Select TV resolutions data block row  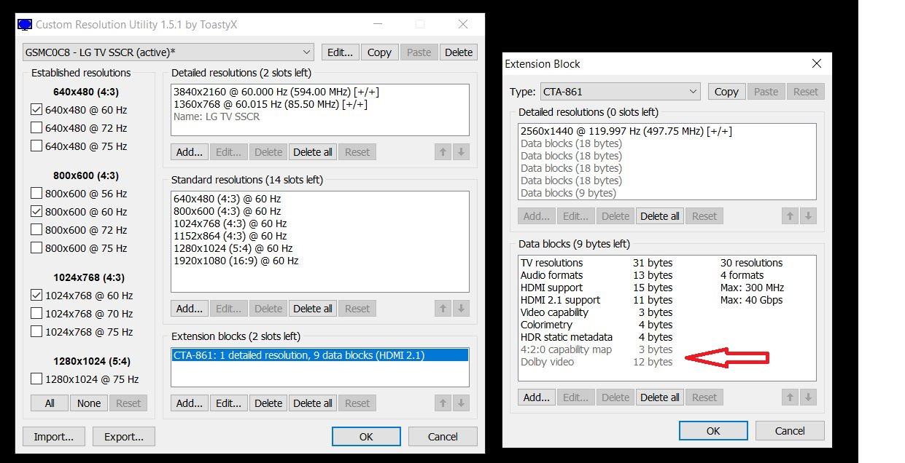(x=667, y=263)
